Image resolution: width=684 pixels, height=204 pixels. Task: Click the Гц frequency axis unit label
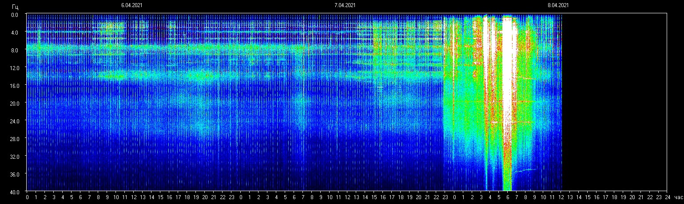pyautogui.click(x=15, y=7)
